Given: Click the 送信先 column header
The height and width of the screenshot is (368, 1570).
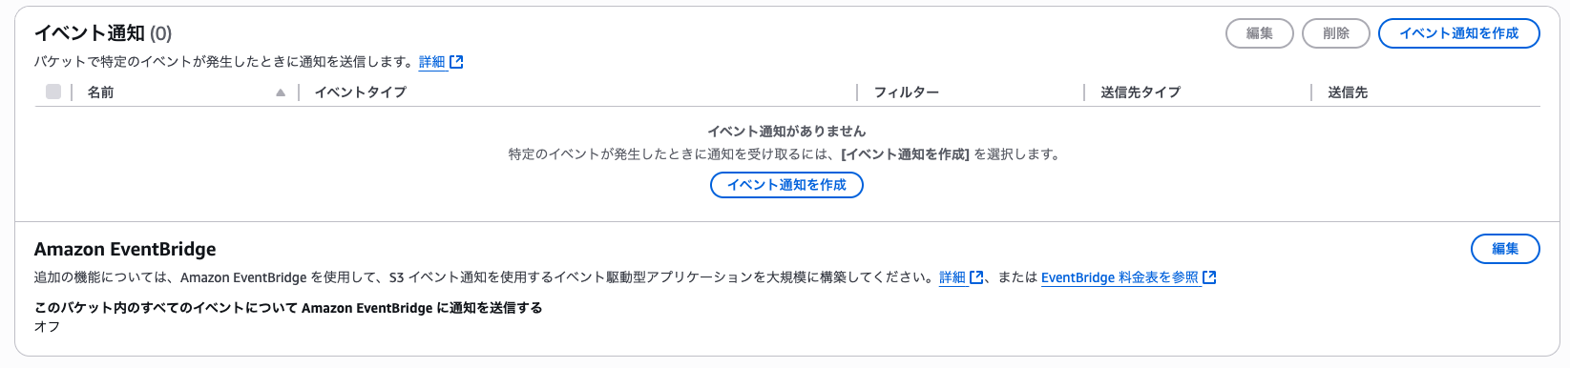Looking at the screenshot, I should point(1348,92).
